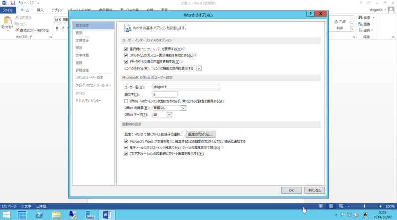Select リボンのユーザー設定 category

pyautogui.click(x=93, y=78)
